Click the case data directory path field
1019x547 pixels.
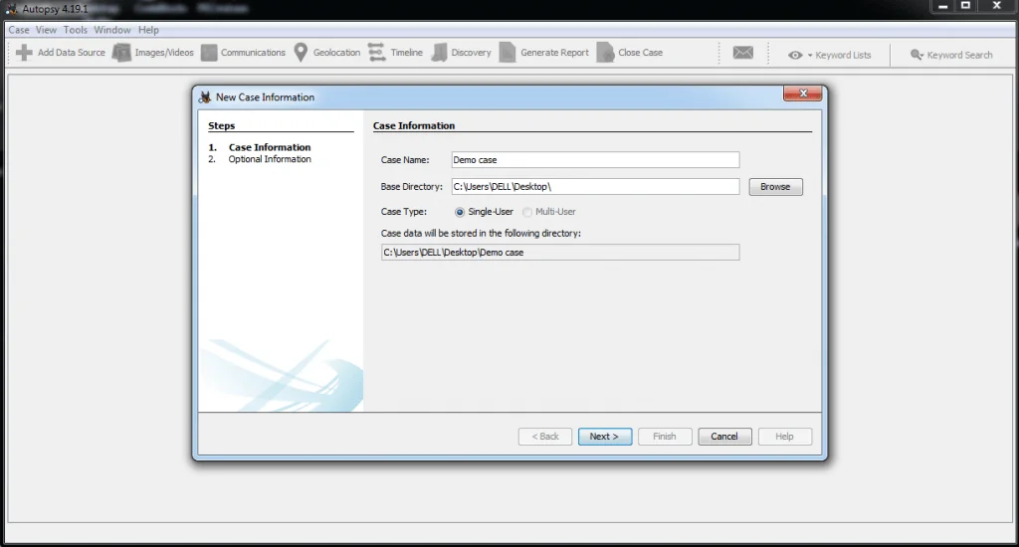[560, 252]
